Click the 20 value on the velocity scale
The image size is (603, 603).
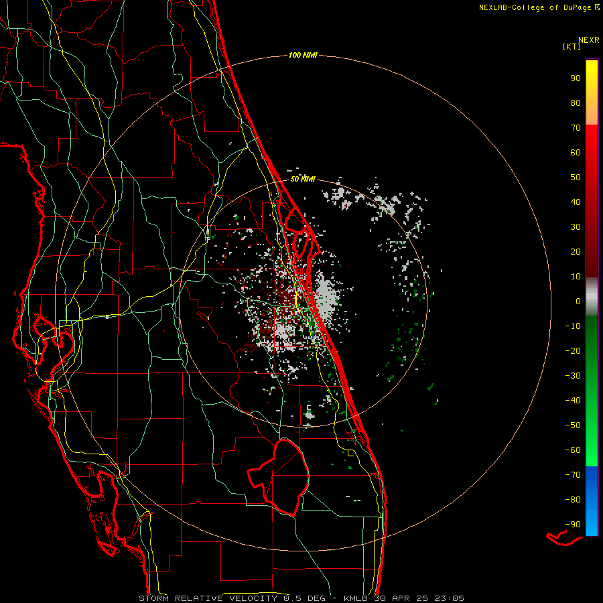click(x=576, y=252)
